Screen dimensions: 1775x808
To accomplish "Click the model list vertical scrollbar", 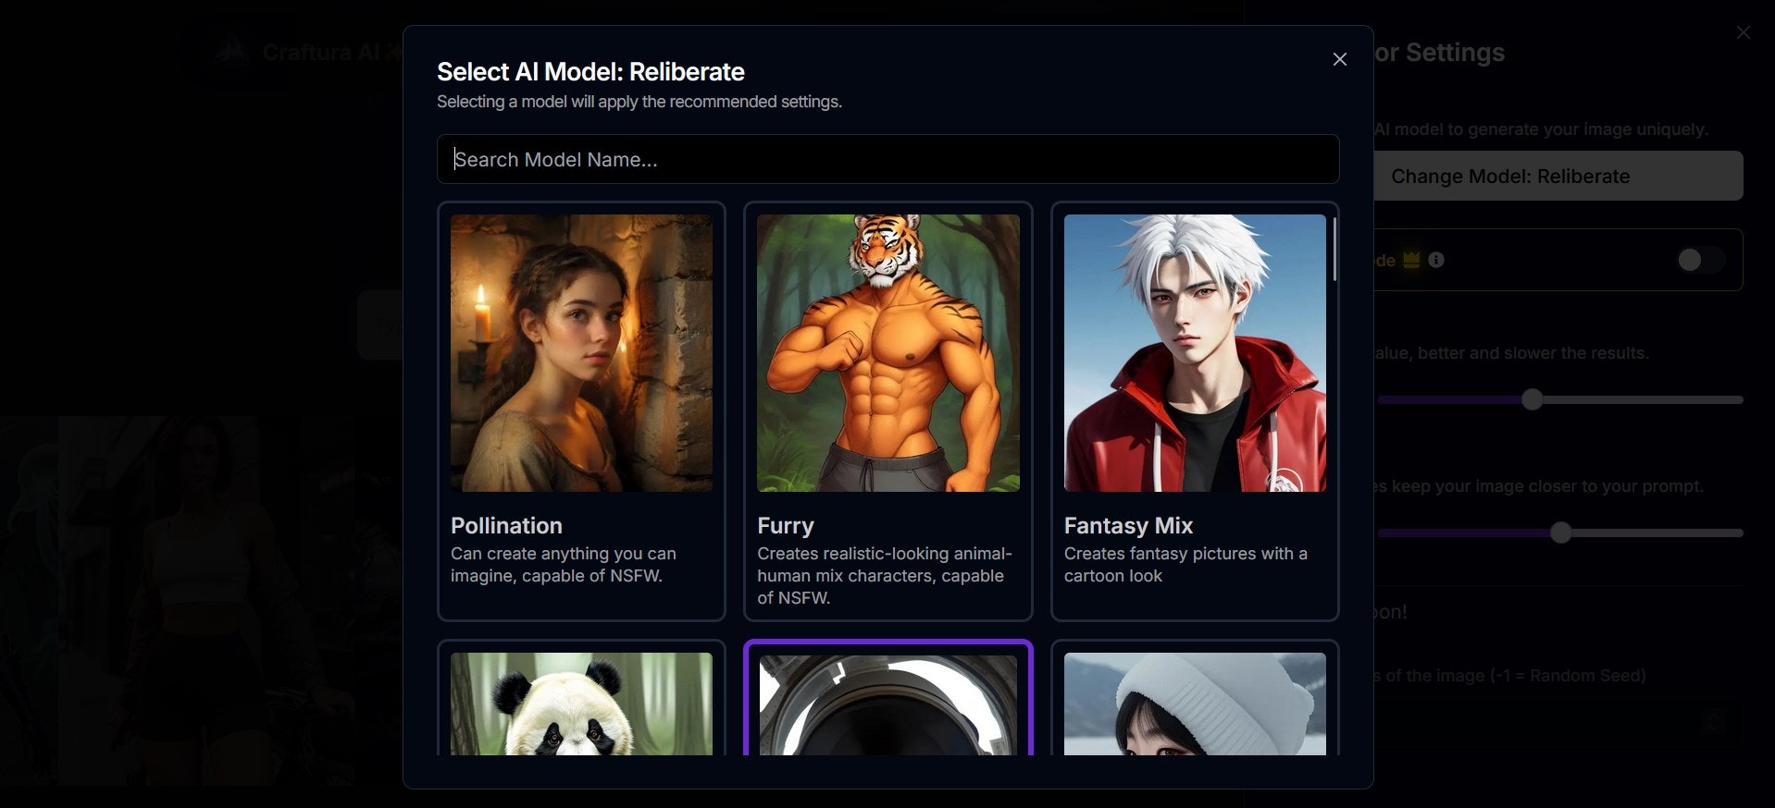I will point(1334,250).
